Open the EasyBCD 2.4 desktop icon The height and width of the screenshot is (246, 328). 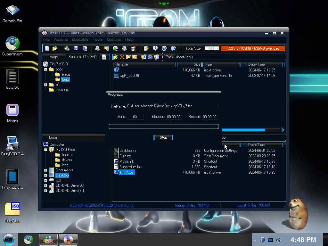(x=12, y=146)
